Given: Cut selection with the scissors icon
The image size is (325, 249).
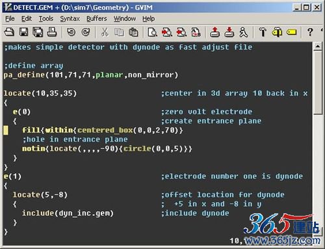Looking at the screenshot, I should coord(105,32).
